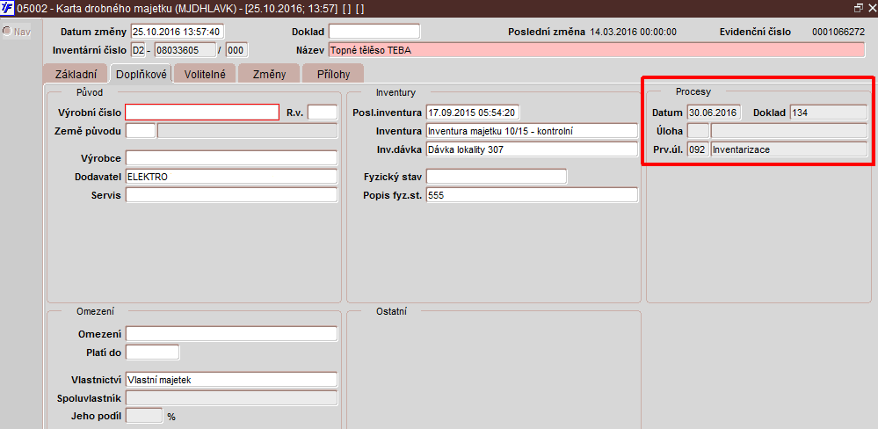The width and height of the screenshot is (878, 429).
Task: Click the Inv.dávka field Dávka lokality 307
Action: [532, 149]
